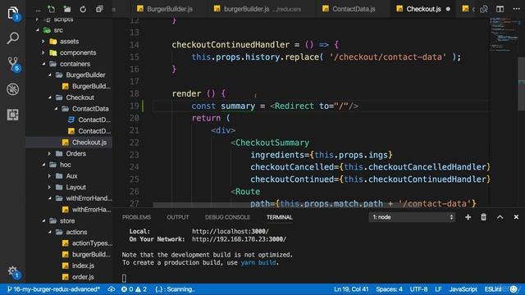Screen dimensions: 525x295
Task: Collapse the hoc folder arrow
Action: pos(43,165)
